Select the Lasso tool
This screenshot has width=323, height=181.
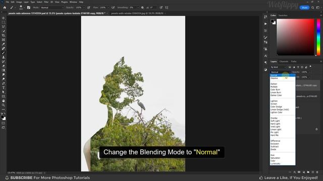click(x=4, y=27)
